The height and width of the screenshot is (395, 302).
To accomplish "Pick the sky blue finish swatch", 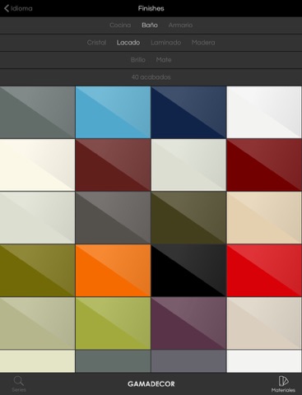I will [x=113, y=112].
